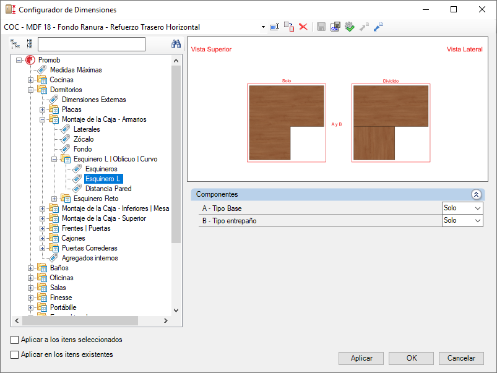This screenshot has width=497, height=373.
Task: Click the folder icon beside Portábille
Action: 42,307
